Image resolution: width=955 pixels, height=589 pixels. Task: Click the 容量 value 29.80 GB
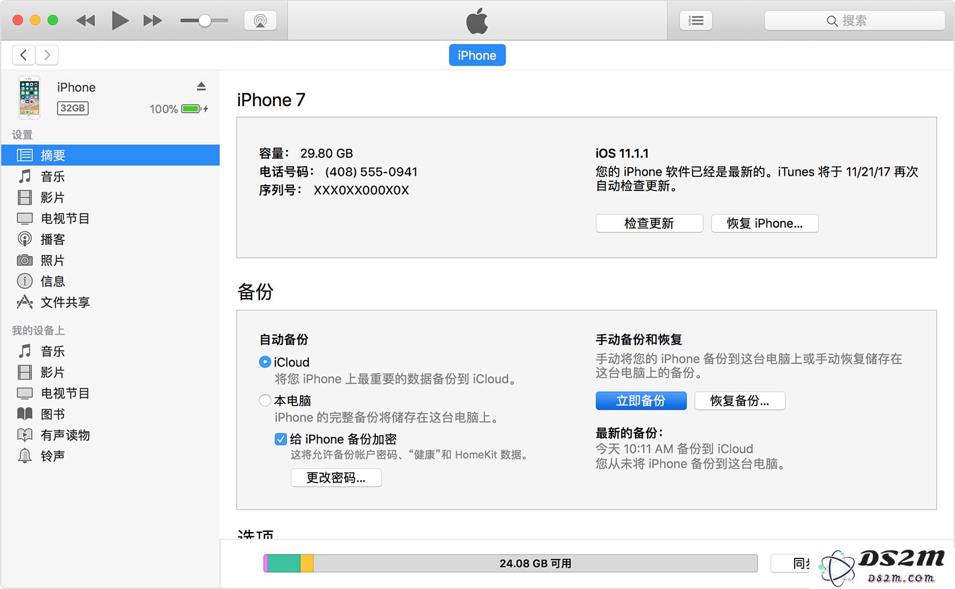pyautogui.click(x=326, y=154)
